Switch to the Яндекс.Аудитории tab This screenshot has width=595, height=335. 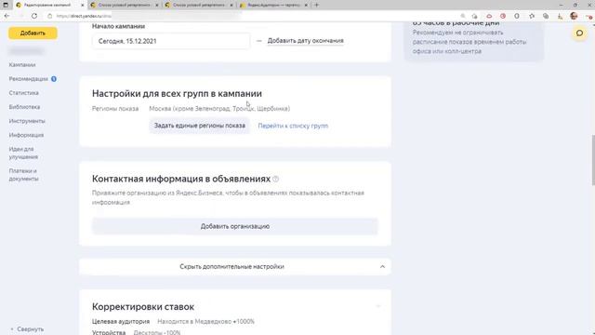(273, 6)
